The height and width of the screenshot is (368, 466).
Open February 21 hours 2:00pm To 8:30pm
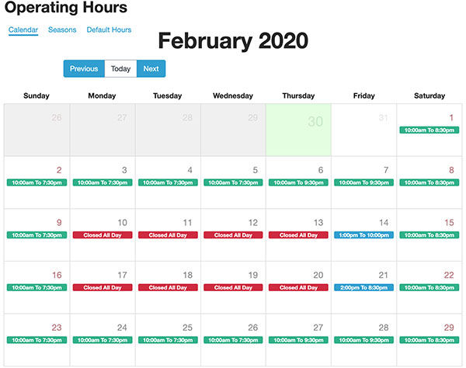point(364,287)
